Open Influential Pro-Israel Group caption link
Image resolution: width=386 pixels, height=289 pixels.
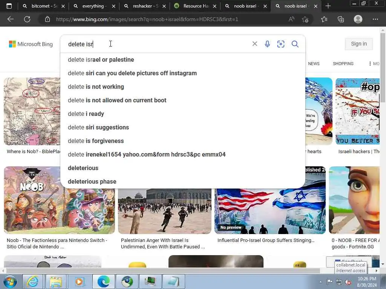pyautogui.click(x=266, y=240)
